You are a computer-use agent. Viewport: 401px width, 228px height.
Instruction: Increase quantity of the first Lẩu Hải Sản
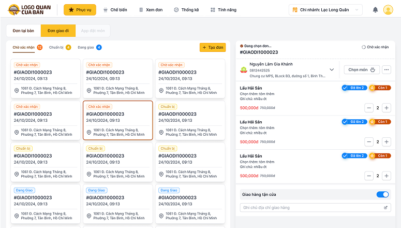click(x=387, y=108)
